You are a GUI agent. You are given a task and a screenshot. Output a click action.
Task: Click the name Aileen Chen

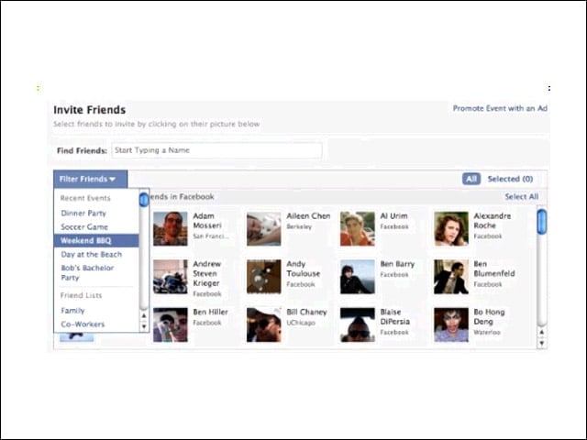coord(308,216)
